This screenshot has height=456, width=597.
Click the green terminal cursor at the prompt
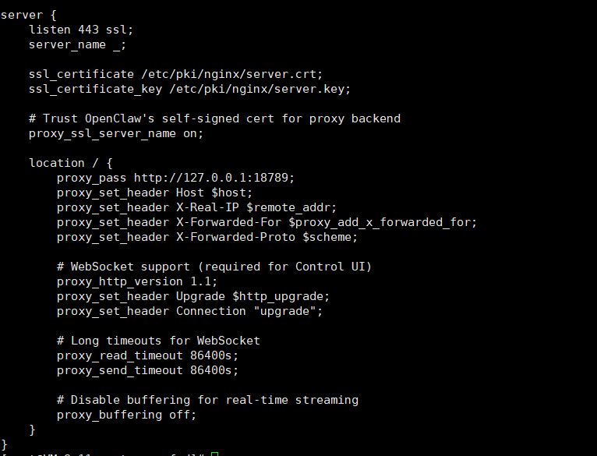pyautogui.click(x=214, y=454)
